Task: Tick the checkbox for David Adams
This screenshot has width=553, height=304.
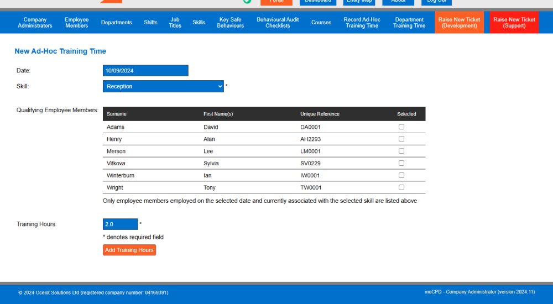Action: (x=401, y=127)
